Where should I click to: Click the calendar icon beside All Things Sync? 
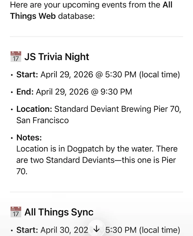pyautogui.click(x=16, y=212)
